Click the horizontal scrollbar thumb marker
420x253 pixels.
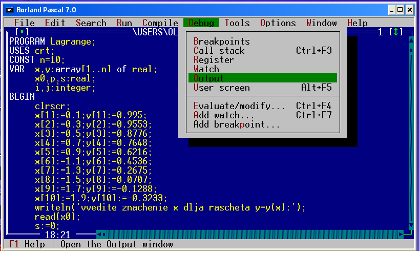coord(104,235)
